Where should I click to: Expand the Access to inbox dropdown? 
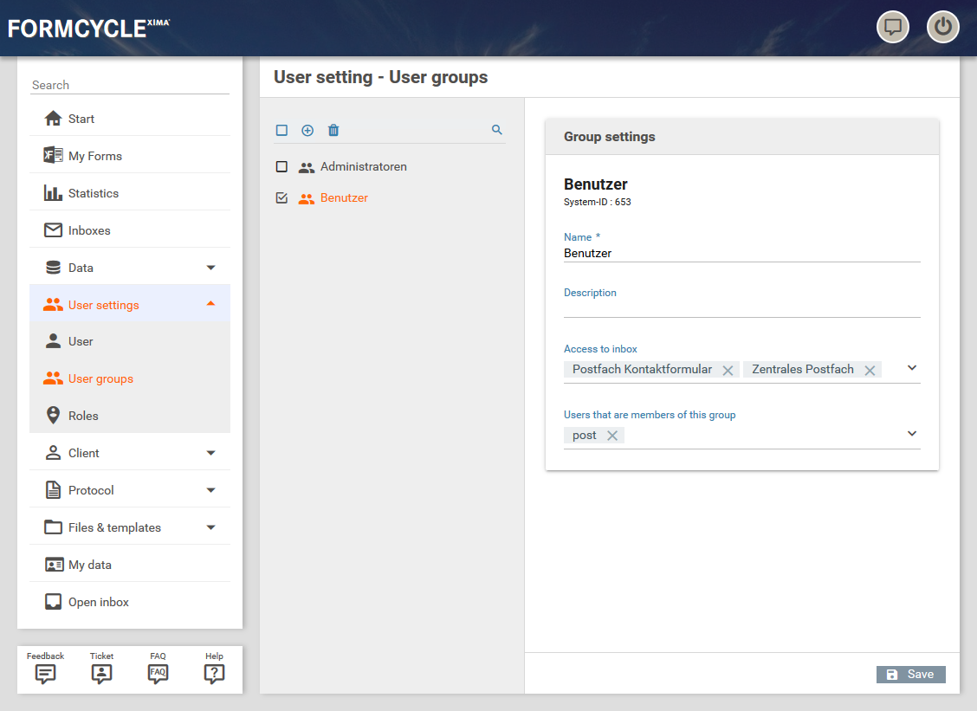(x=912, y=368)
